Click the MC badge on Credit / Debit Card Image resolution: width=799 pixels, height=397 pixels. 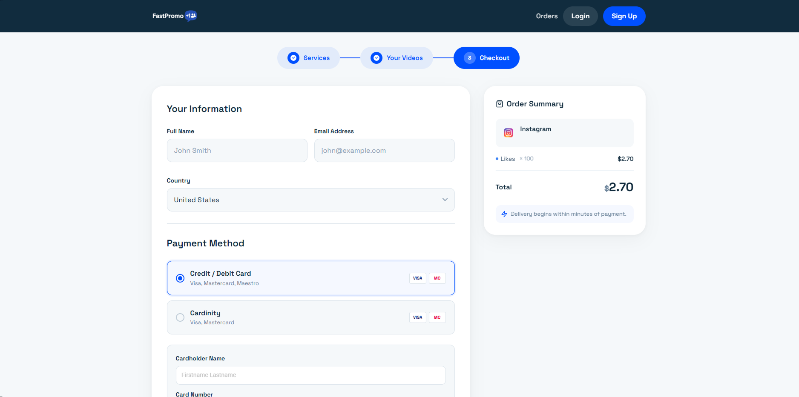[437, 278]
